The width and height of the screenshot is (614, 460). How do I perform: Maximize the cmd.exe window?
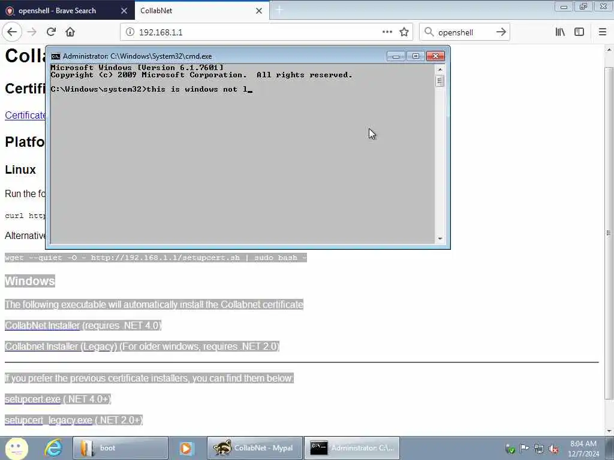[x=416, y=56]
